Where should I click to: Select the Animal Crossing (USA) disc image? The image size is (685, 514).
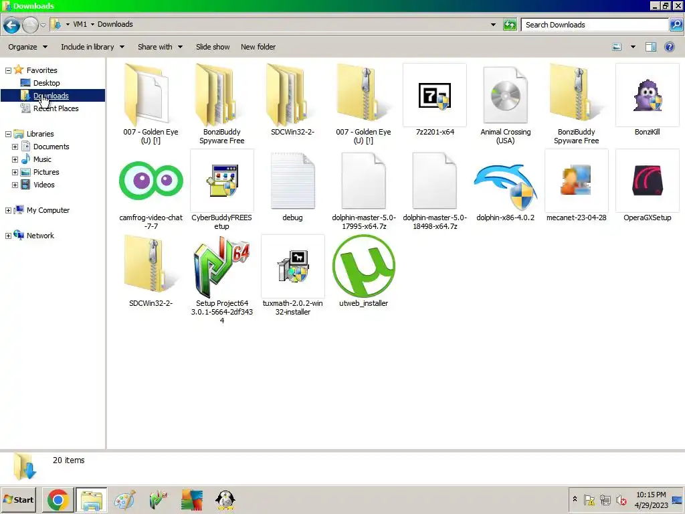506,95
